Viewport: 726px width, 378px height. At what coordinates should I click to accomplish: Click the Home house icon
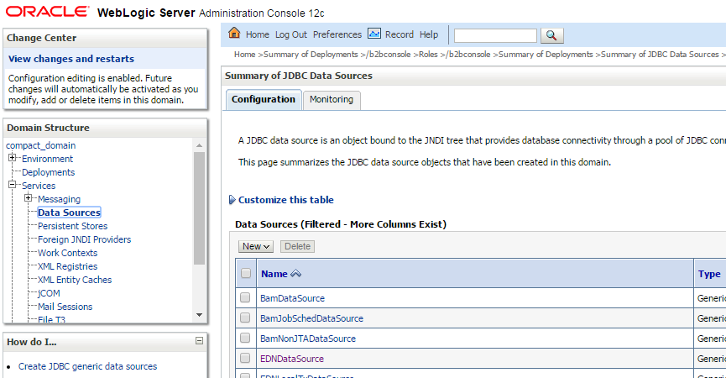pos(234,34)
